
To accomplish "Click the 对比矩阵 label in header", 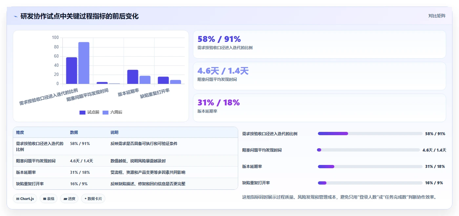I will coord(437,16).
